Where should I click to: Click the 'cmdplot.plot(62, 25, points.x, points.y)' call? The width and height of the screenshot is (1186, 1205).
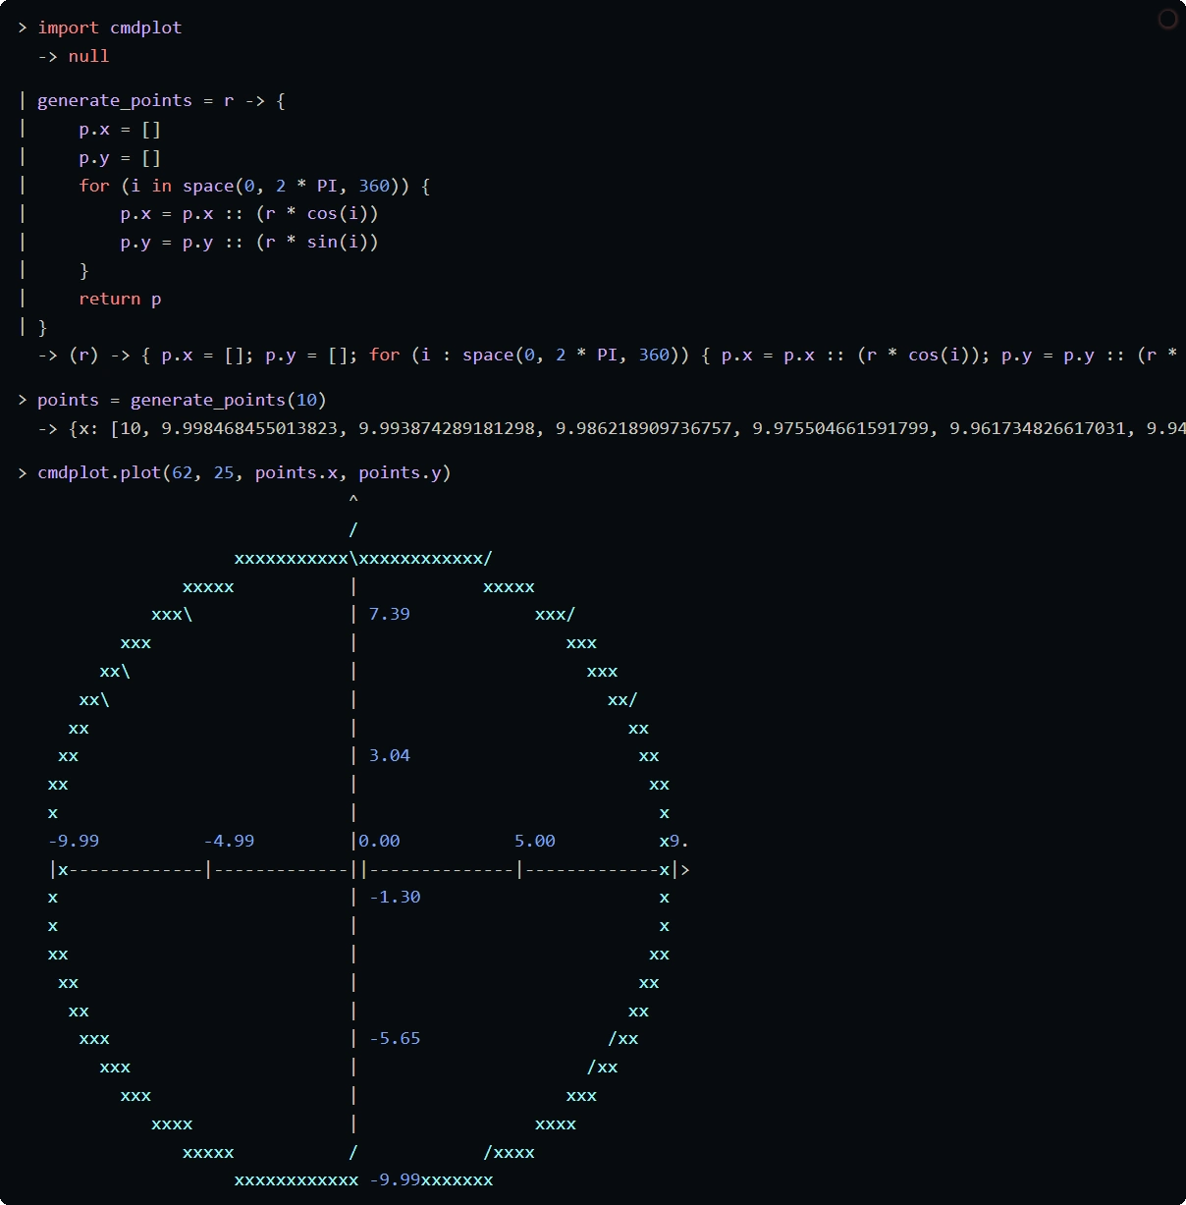(243, 472)
